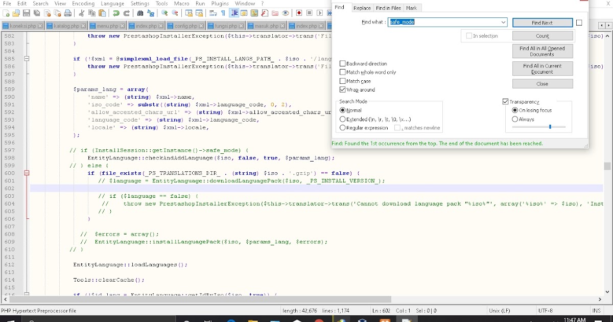
Task: Click the Stop Recording macro icon
Action: (309, 13)
